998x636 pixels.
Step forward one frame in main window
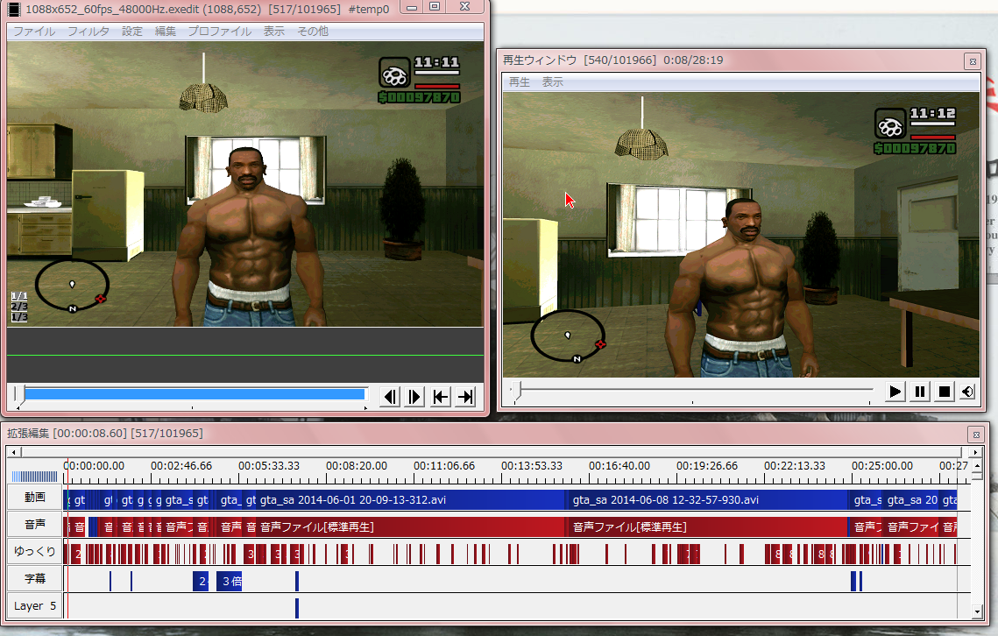tap(414, 397)
